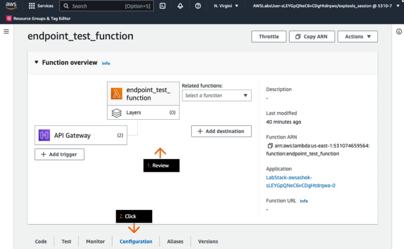Screen dimensions: 404x249
Task: Open the LabStack-awsashok application link
Action: pos(301,181)
